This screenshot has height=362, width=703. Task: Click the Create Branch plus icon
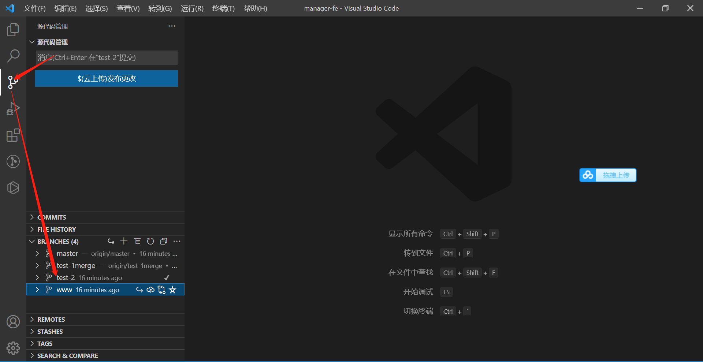(x=124, y=241)
